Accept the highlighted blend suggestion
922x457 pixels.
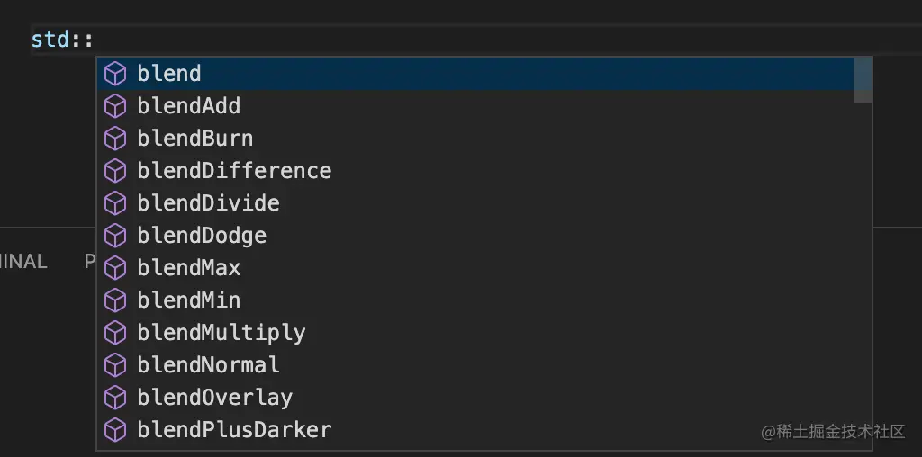[475, 74]
